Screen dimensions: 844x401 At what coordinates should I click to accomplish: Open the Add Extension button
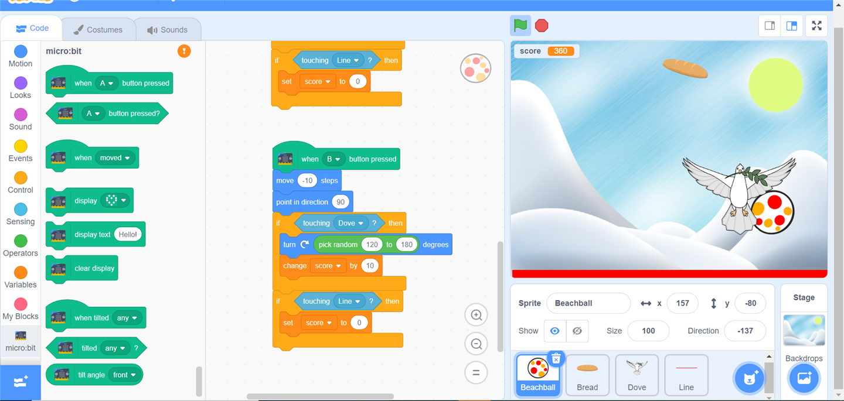coord(21,382)
